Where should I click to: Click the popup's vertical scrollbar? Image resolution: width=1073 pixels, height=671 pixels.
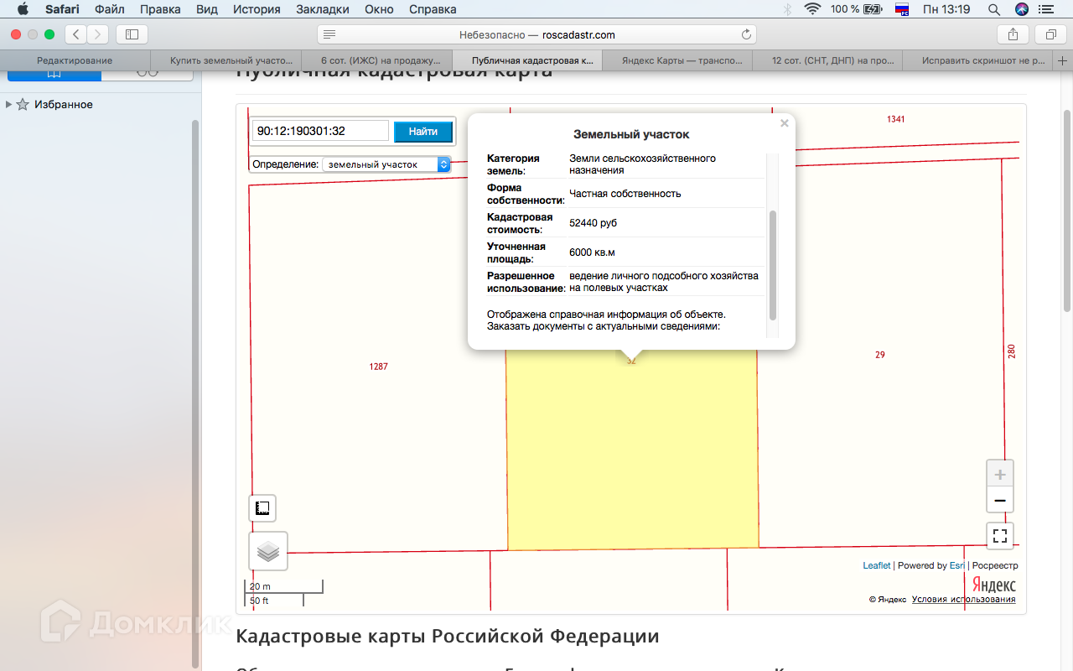773,265
